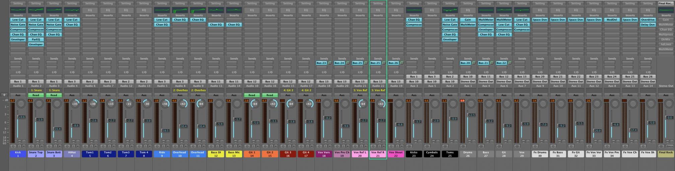Image resolution: width=675 pixels, height=171 pixels.
Task: Mute the Bass DI channel
Action: tap(218, 142)
